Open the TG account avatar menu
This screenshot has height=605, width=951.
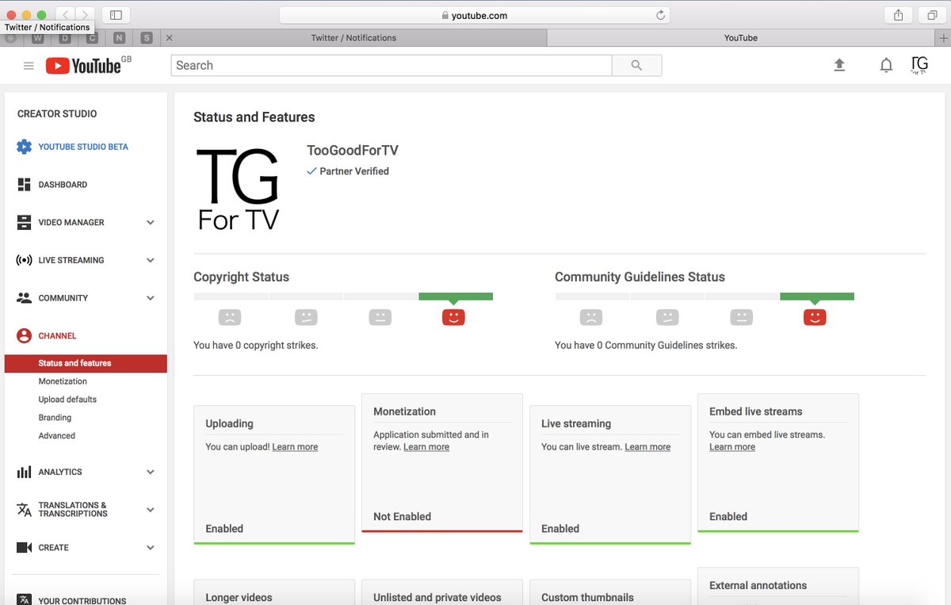point(919,65)
